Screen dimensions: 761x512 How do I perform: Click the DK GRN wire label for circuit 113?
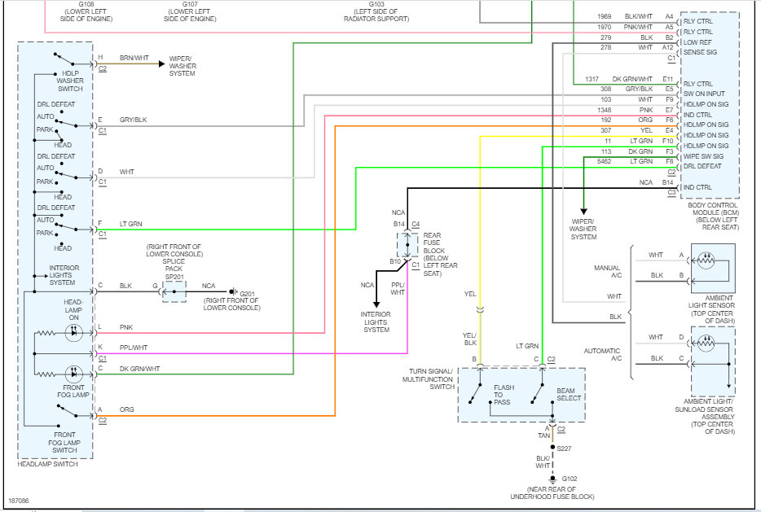click(x=640, y=151)
